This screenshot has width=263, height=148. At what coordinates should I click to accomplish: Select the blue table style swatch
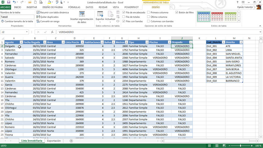pyautogui.click(x=204, y=17)
